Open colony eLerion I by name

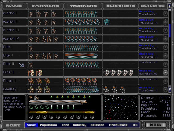pyautogui.click(x=10, y=13)
